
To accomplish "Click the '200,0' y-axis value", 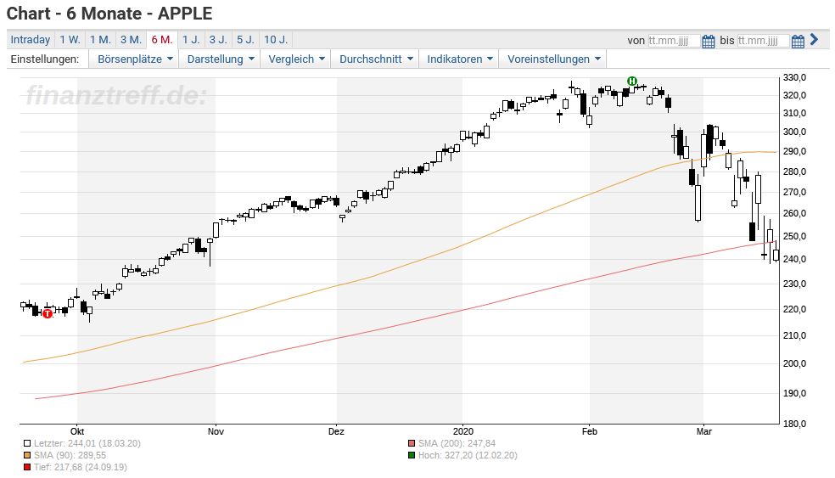I will point(794,363).
